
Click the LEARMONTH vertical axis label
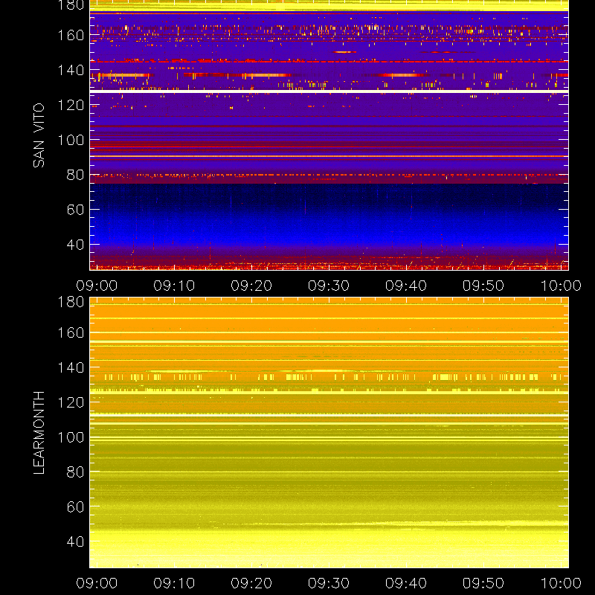pyautogui.click(x=39, y=433)
